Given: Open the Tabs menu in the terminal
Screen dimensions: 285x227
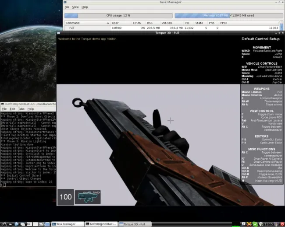Looking at the screenshot, I should coord(21,109).
